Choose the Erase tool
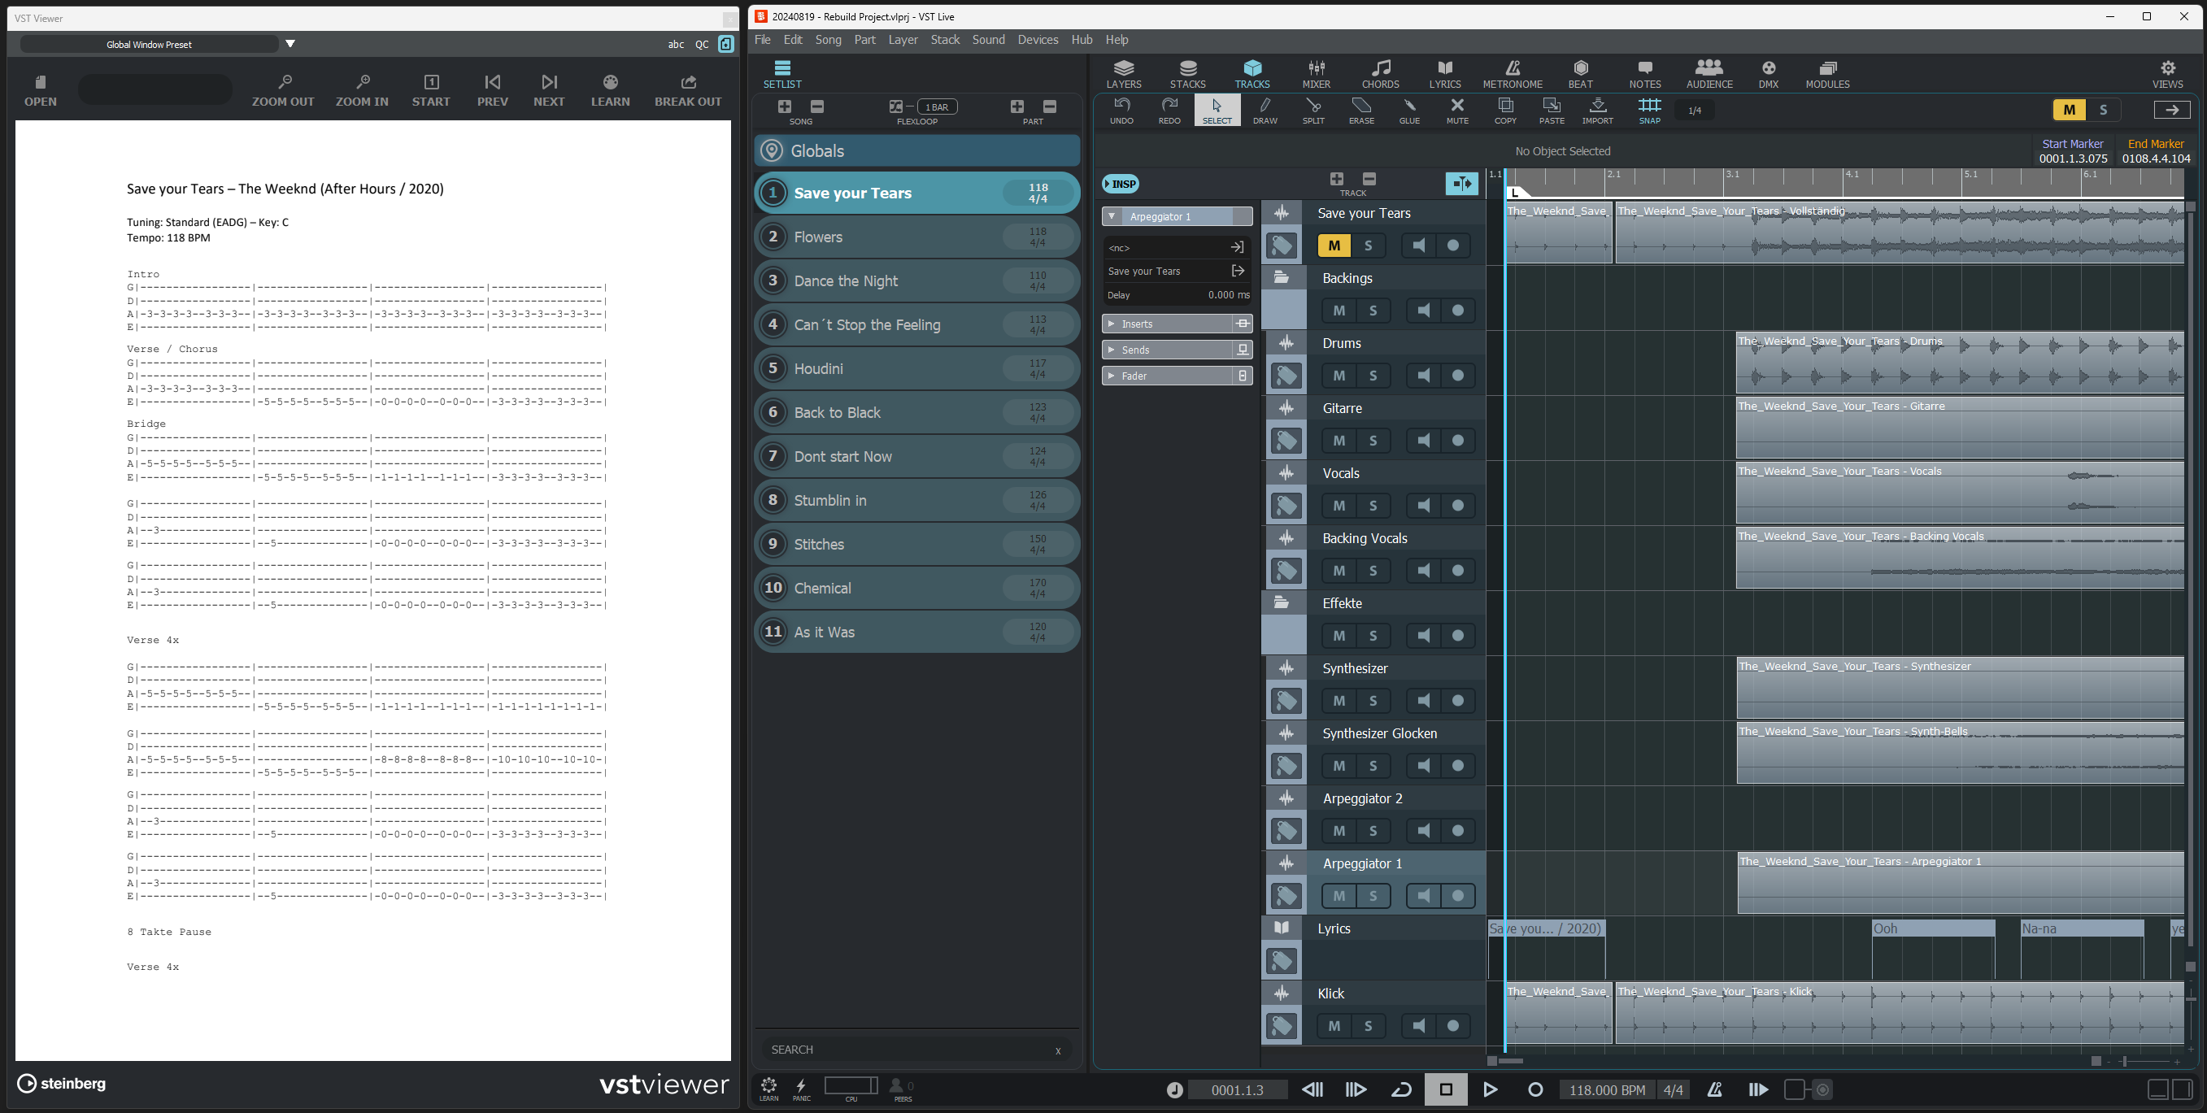 pos(1360,109)
